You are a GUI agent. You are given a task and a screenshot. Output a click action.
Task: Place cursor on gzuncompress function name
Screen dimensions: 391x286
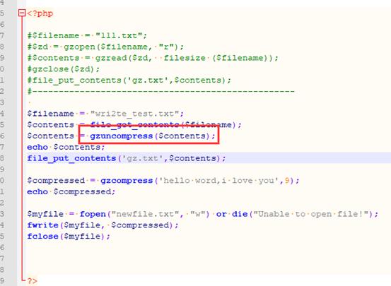121,136
